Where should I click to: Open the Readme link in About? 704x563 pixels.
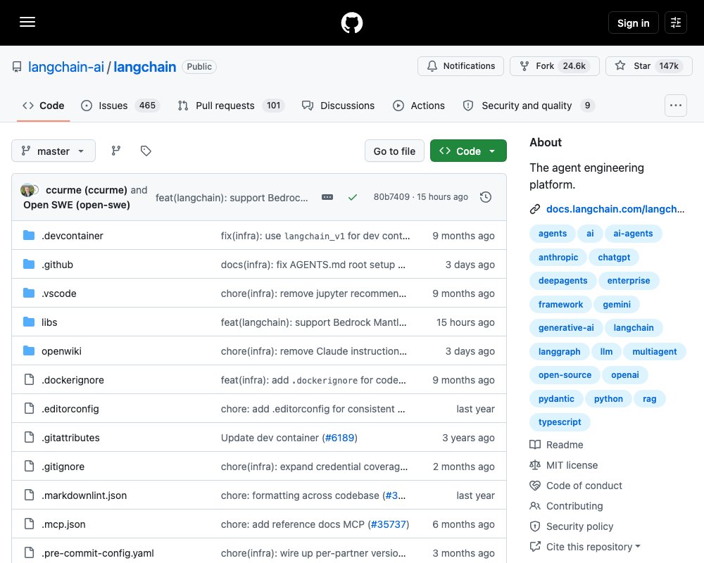tap(557, 445)
